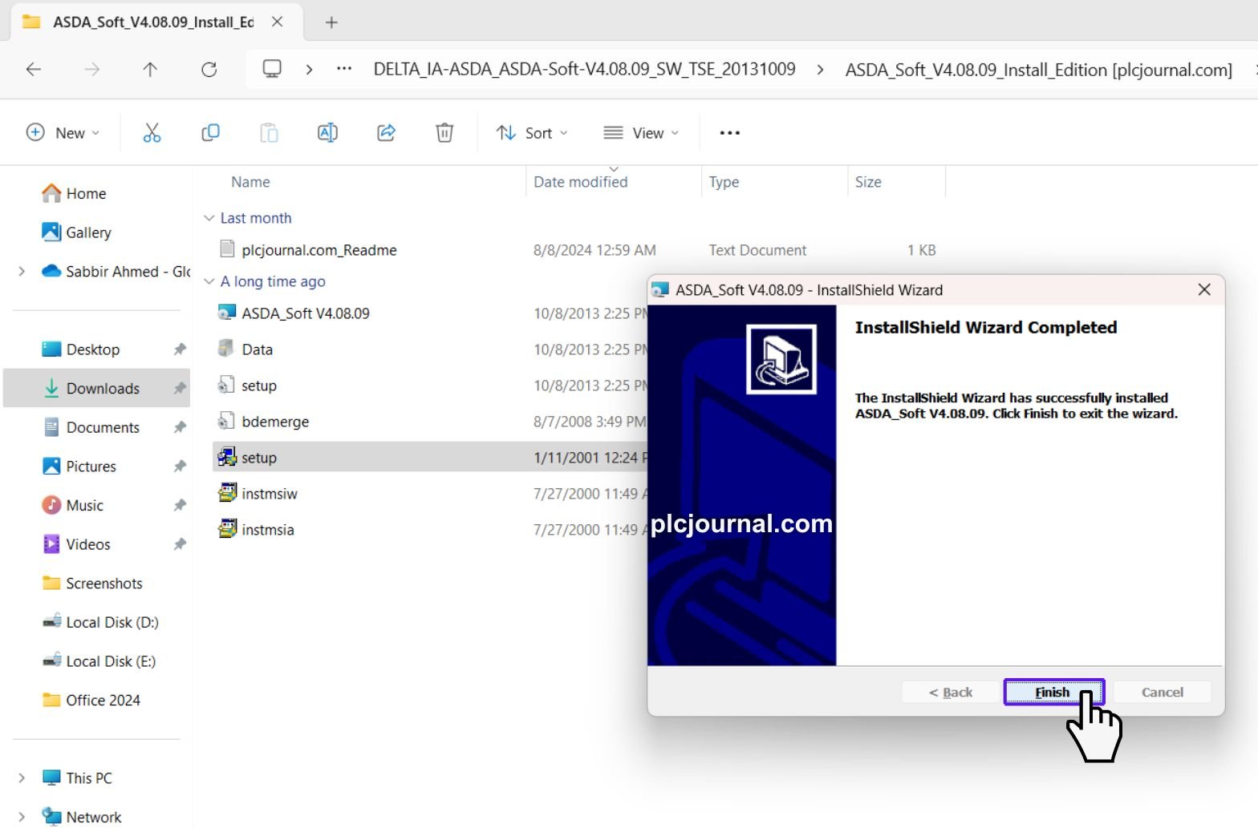Expand breadcrumb chevron after the This PC icon

(309, 70)
